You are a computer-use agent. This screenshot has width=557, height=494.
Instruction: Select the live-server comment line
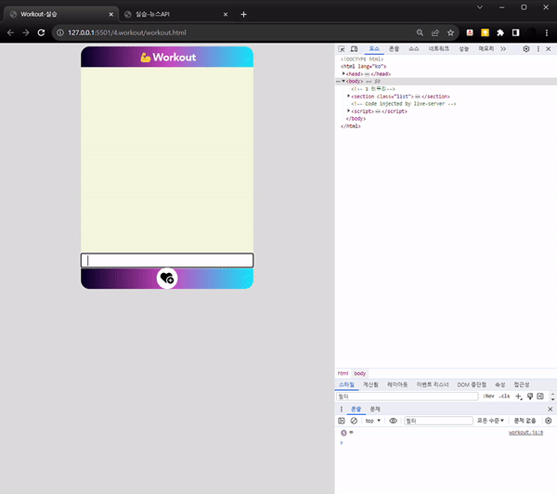point(404,104)
